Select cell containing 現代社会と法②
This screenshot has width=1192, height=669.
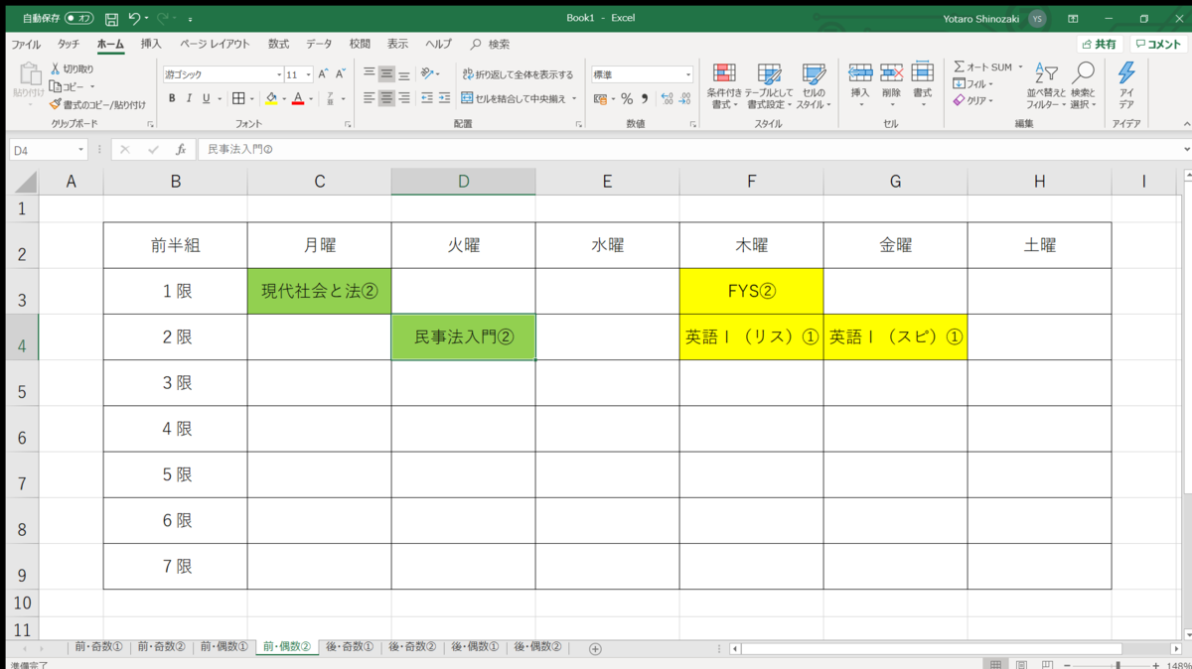[x=319, y=291]
